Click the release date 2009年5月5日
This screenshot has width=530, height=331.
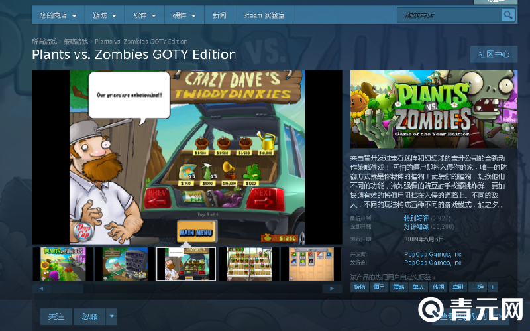pyautogui.click(x=424, y=239)
